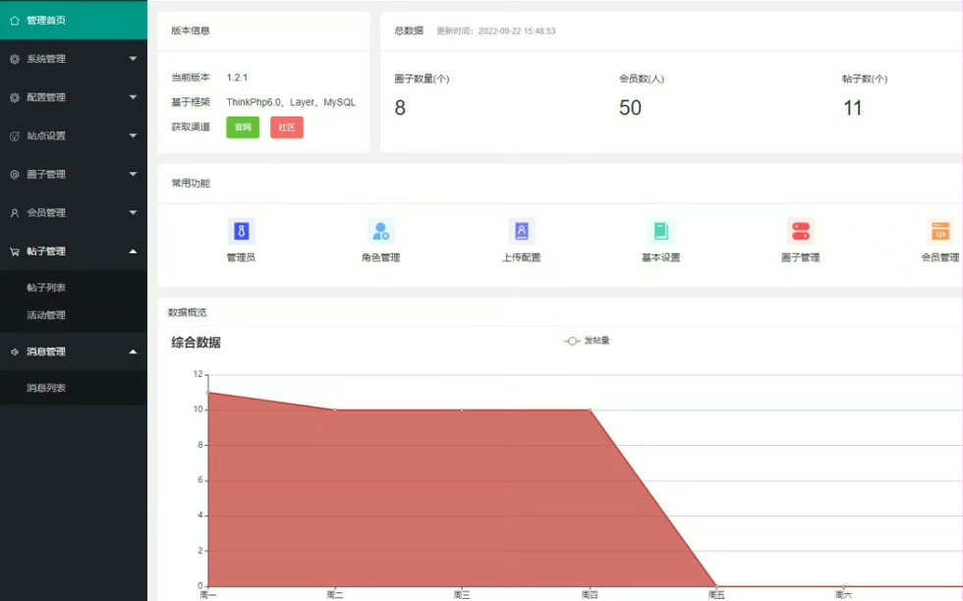Open the orange 会员管理 shortcut icon
Screen dimensions: 963x601
point(940,232)
